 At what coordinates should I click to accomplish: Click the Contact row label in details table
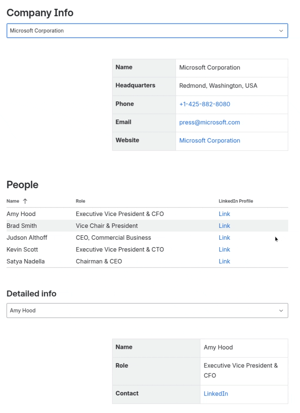pyautogui.click(x=127, y=393)
